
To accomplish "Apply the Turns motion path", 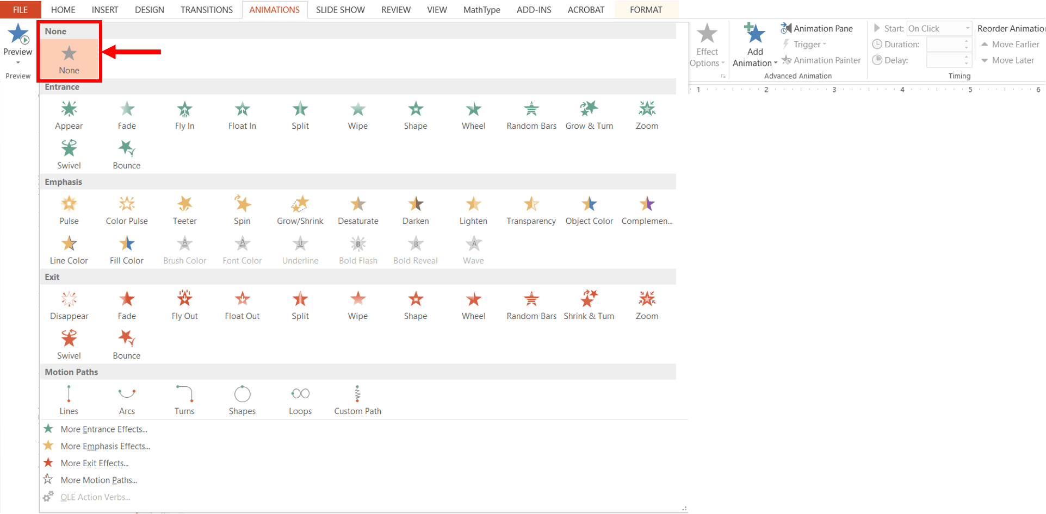I will tap(184, 401).
